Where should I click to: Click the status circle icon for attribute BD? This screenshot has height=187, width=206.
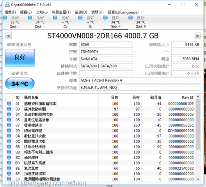[x=9, y=163]
